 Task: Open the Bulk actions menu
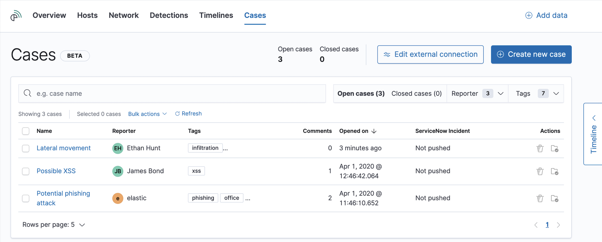pos(147,114)
